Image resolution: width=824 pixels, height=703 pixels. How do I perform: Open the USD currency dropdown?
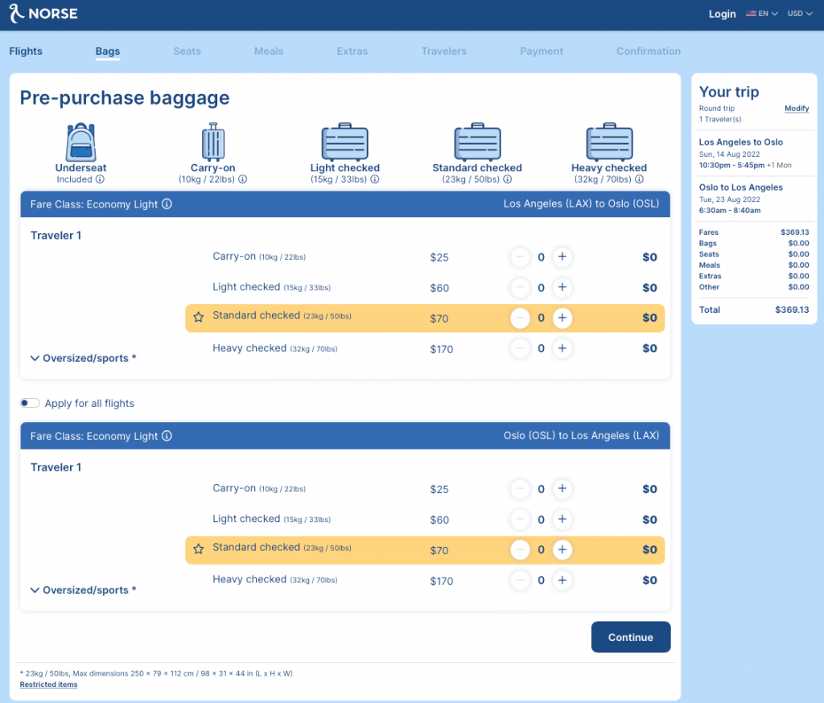799,14
